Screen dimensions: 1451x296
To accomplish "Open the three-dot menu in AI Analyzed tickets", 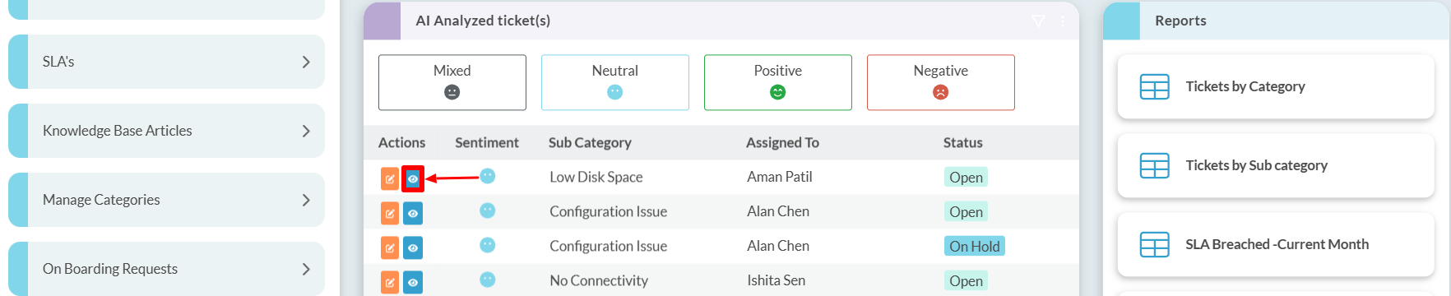I will coord(1063,21).
